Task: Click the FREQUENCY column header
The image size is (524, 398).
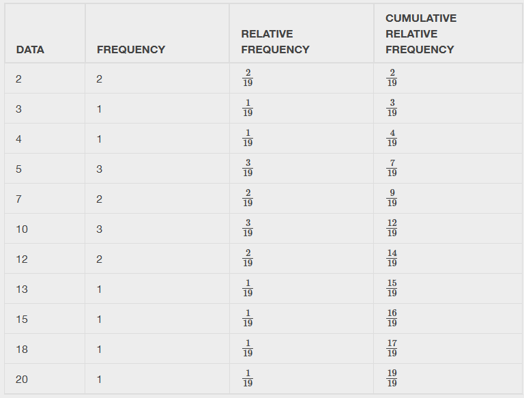Action: point(131,50)
